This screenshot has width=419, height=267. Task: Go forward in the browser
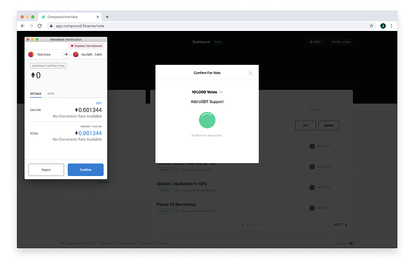(x=31, y=26)
